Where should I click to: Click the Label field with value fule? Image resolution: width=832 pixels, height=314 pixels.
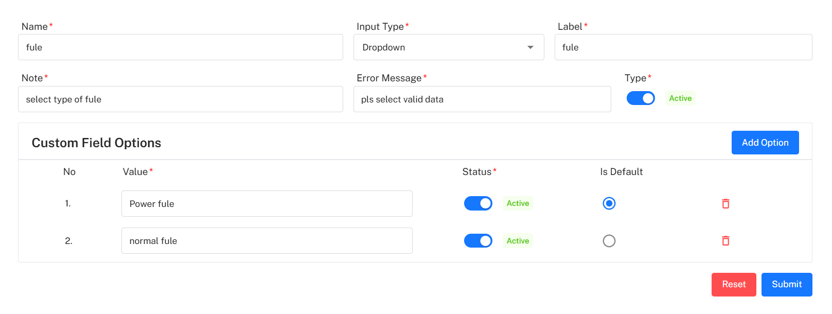tap(683, 47)
